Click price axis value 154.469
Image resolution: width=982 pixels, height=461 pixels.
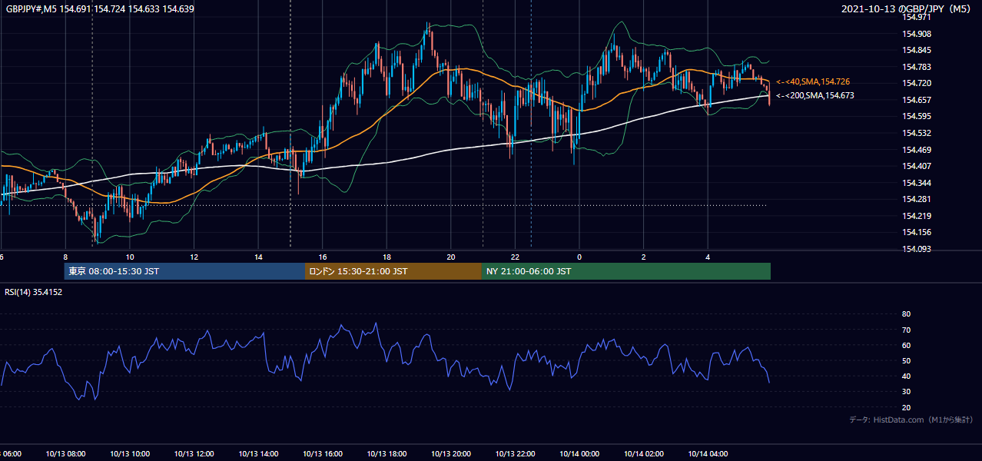point(916,150)
